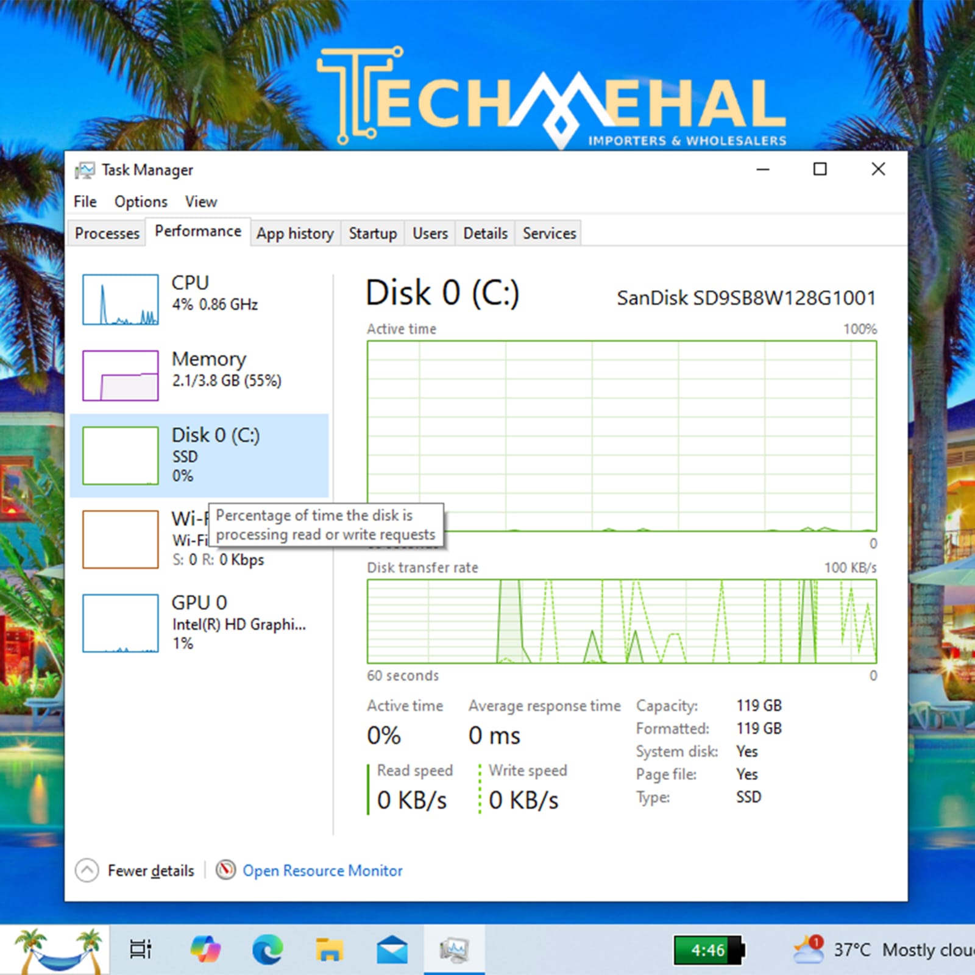Image resolution: width=975 pixels, height=975 pixels.
Task: Switch to the Services tab
Action: [x=549, y=233]
